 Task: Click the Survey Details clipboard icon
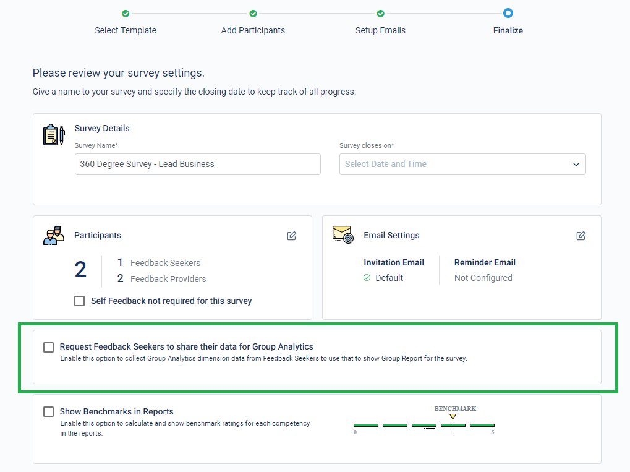(54, 135)
